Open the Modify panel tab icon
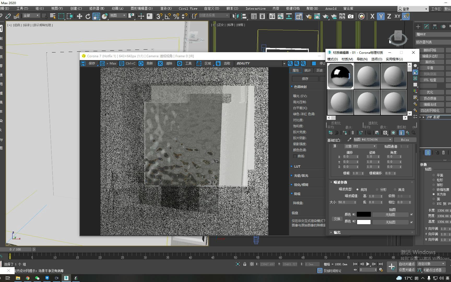Viewport: 451px width, 282px height. tap(426, 27)
